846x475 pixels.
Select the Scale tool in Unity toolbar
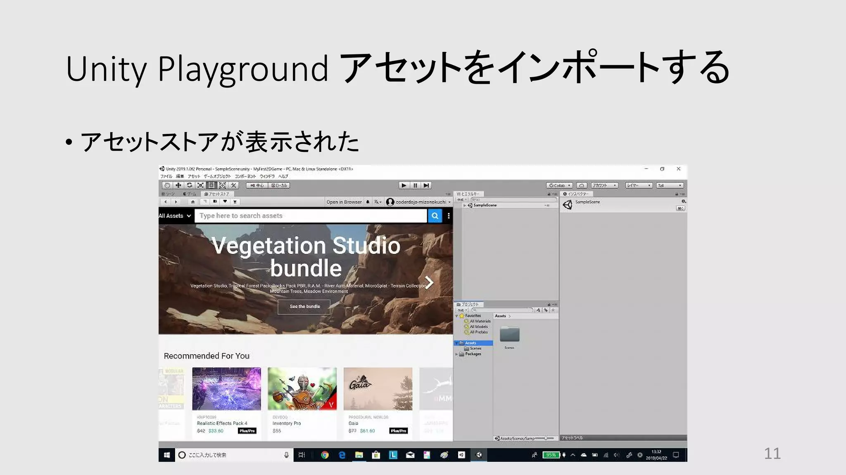pos(200,186)
